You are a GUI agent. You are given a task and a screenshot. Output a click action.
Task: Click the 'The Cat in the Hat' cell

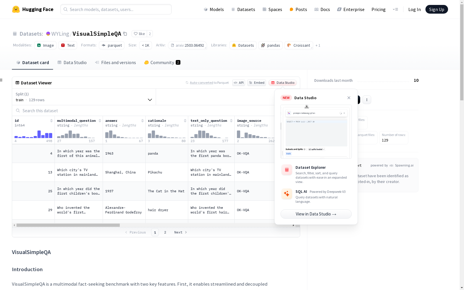click(x=167, y=191)
